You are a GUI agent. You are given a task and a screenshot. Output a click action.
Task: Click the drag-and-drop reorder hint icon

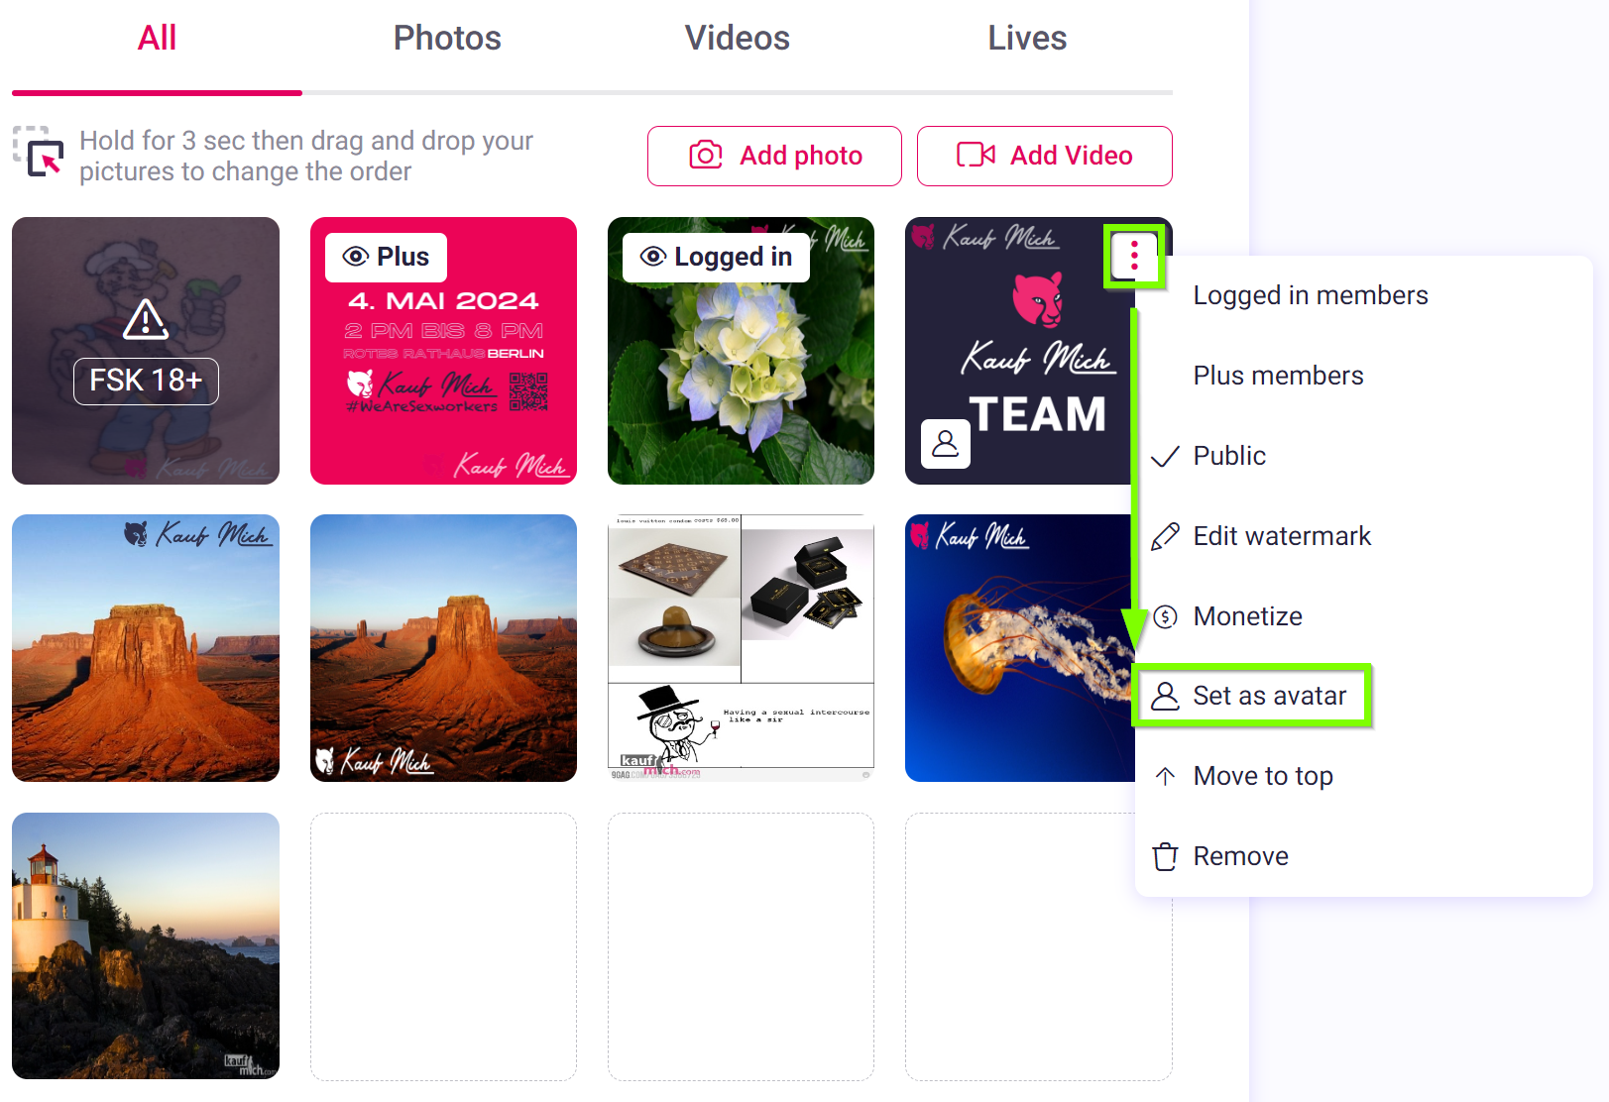[x=39, y=152]
